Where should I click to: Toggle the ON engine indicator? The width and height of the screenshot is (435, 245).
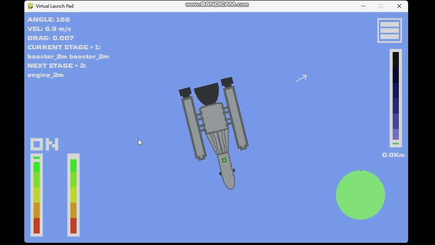pos(45,144)
